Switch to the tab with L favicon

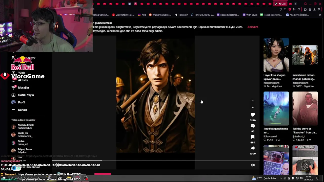(136, 4)
